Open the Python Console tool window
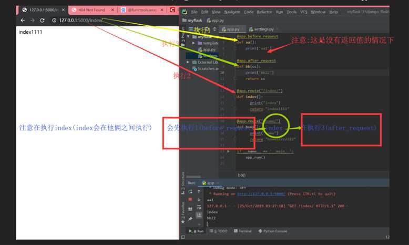The image size is (409, 245). 273,231
